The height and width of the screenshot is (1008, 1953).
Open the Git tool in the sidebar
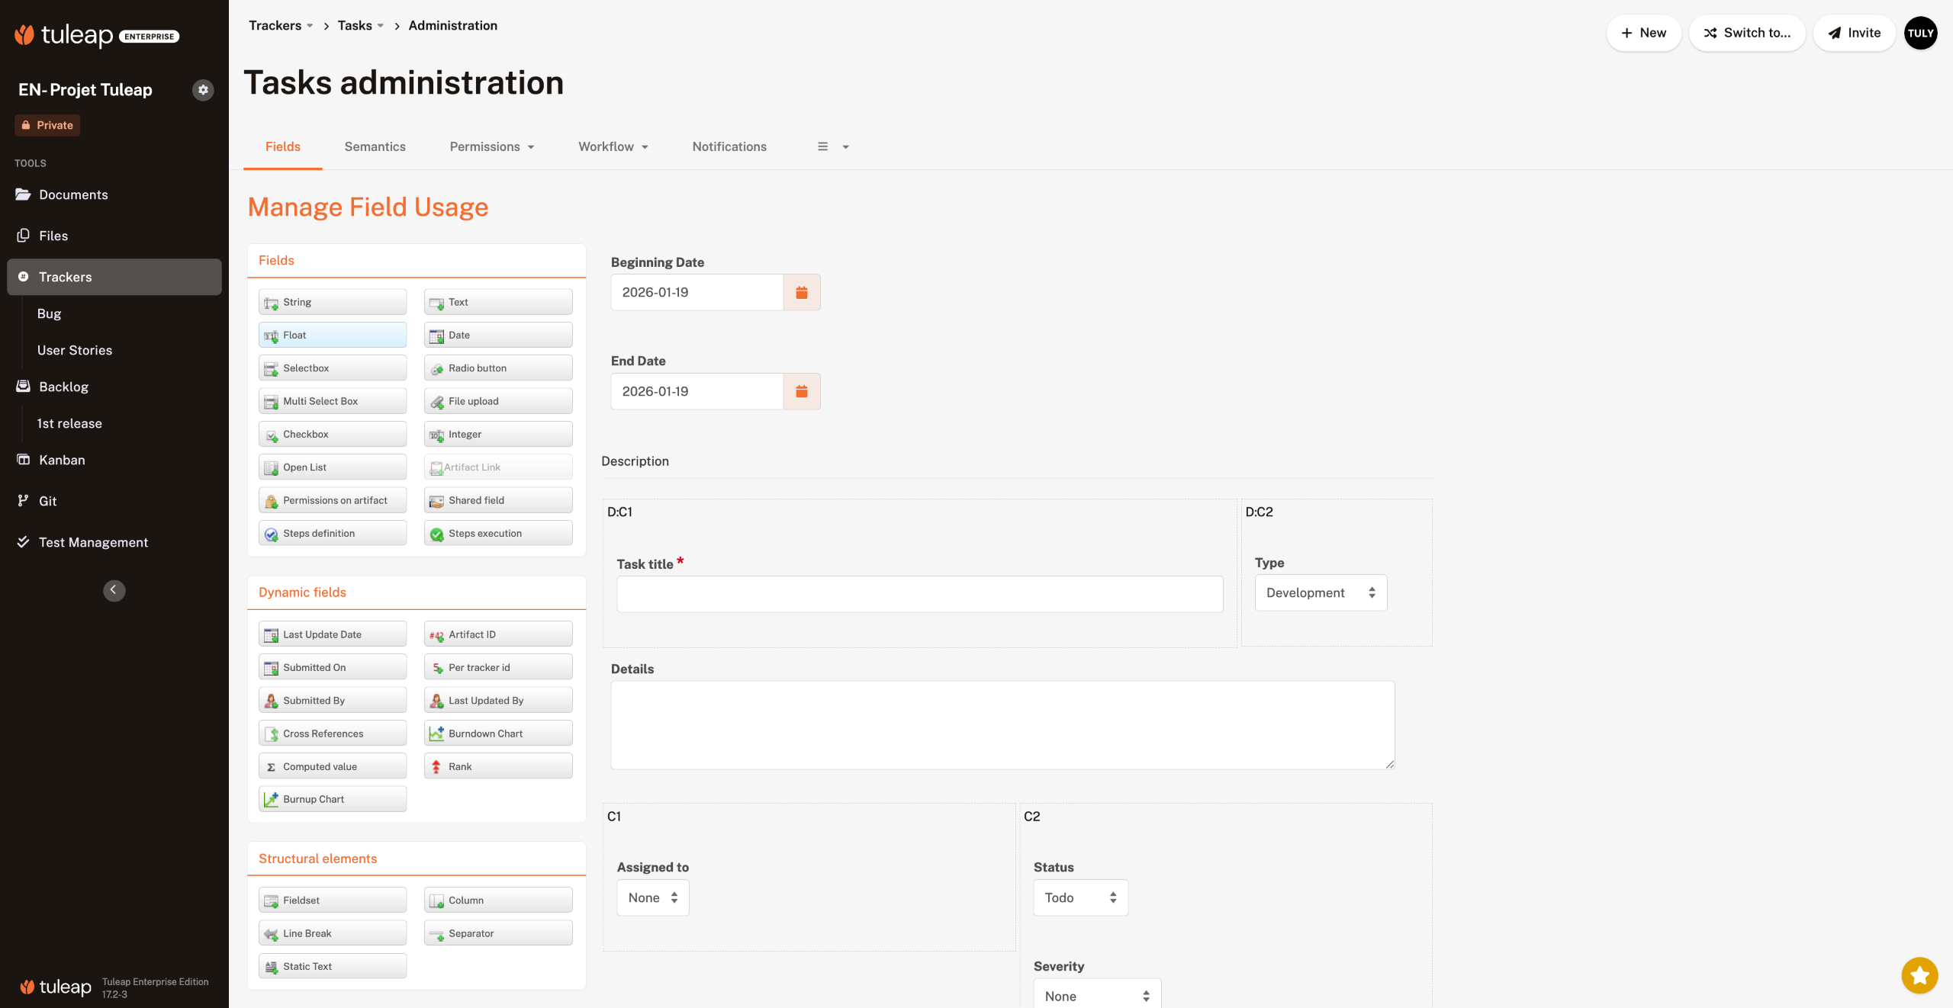pyautogui.click(x=47, y=501)
